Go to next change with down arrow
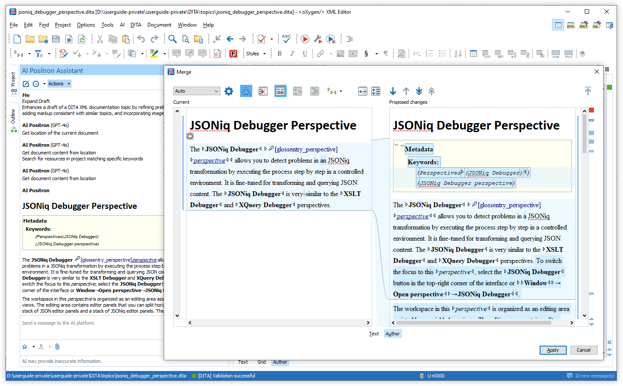Image resolution: width=623 pixels, height=386 pixels. tap(393, 91)
